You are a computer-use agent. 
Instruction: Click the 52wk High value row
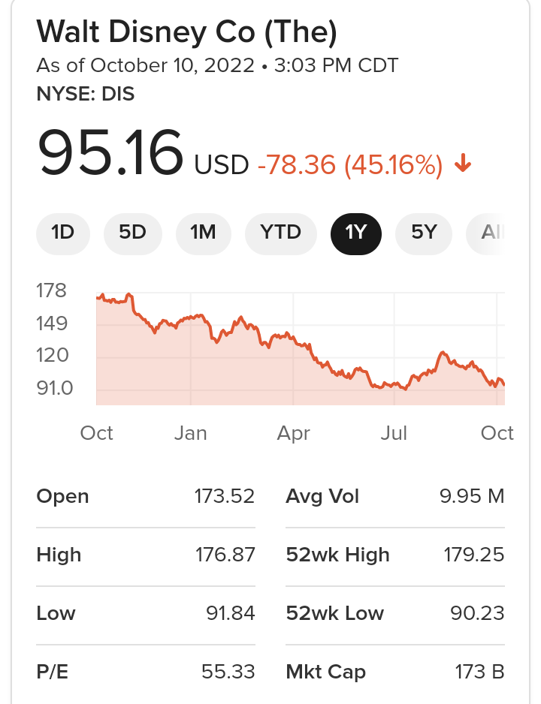(395, 555)
